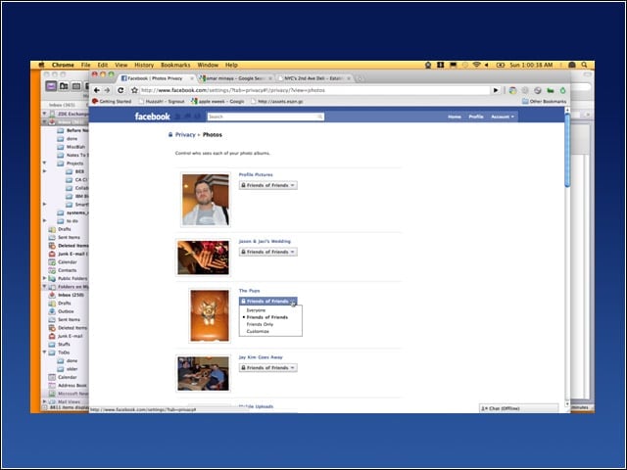
Task: Expand the Public Folders item in the mail sidebar
Action: pos(44,278)
